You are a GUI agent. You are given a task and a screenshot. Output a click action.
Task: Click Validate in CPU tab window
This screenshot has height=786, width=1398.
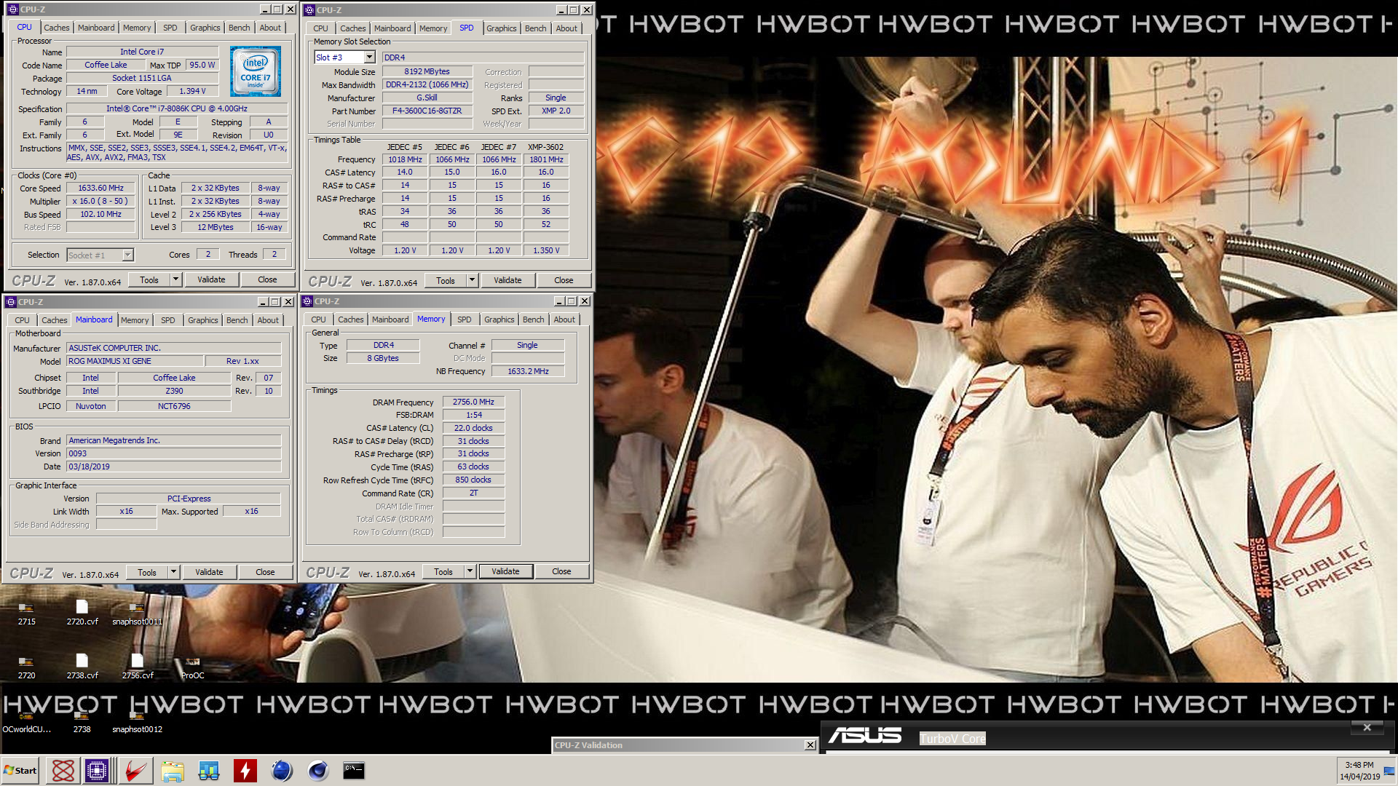click(x=211, y=279)
